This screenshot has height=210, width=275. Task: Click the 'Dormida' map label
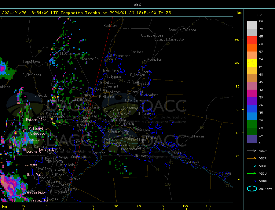pyautogui.click(x=193, y=162)
